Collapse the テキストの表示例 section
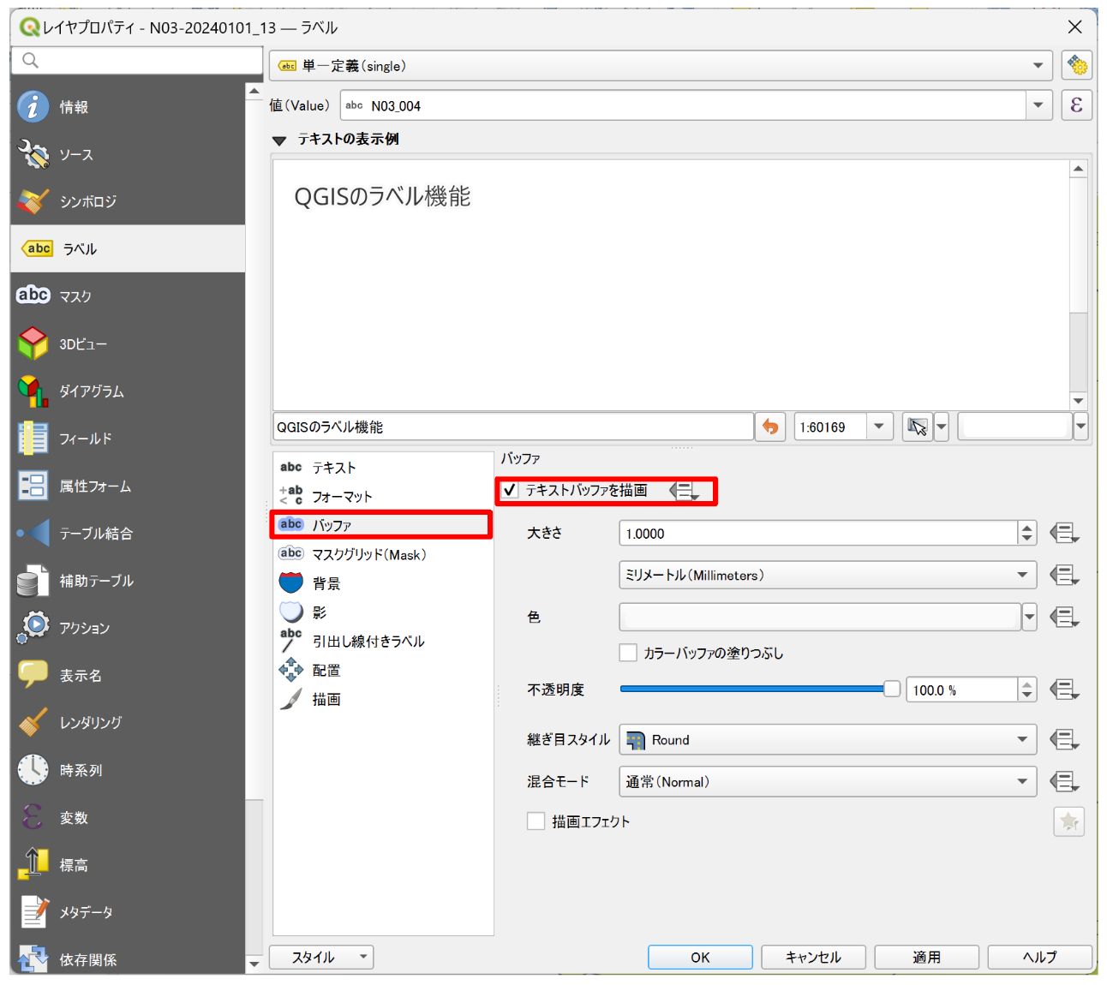 pyautogui.click(x=278, y=140)
